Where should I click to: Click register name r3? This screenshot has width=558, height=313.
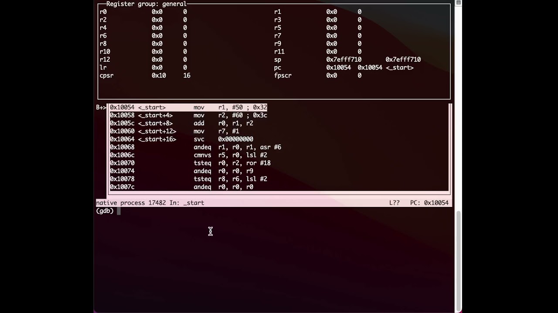coord(278,20)
